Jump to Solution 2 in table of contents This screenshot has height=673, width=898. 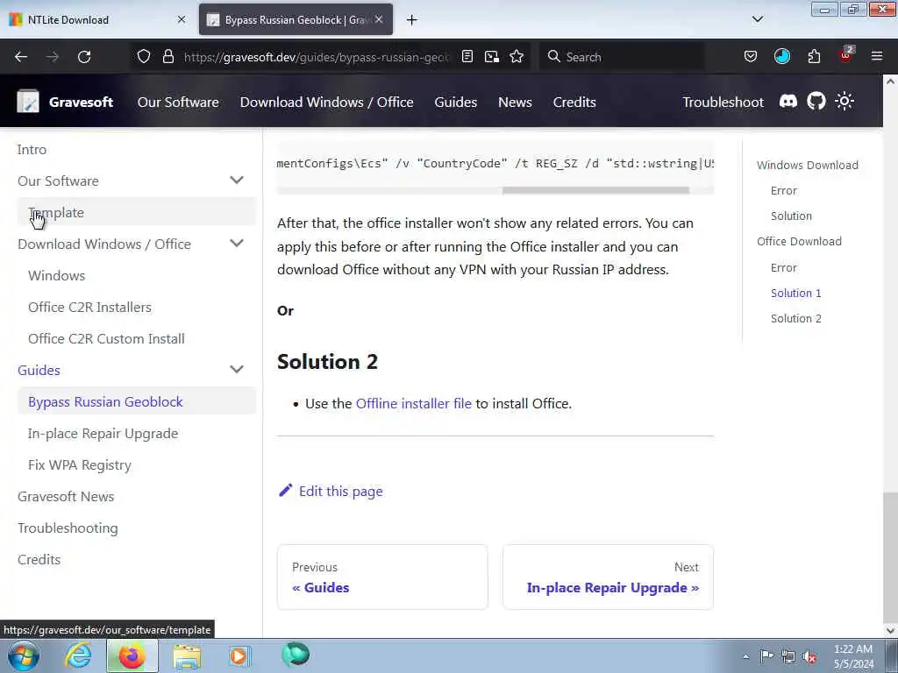coord(796,318)
